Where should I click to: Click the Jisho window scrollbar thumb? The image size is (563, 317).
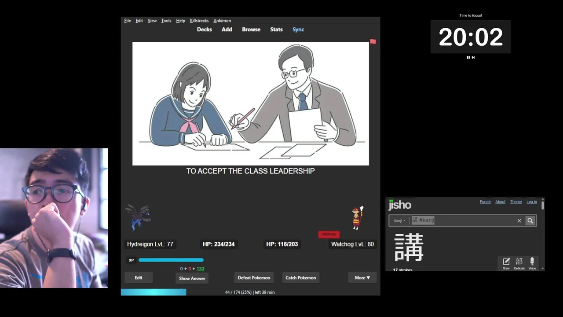[x=543, y=205]
